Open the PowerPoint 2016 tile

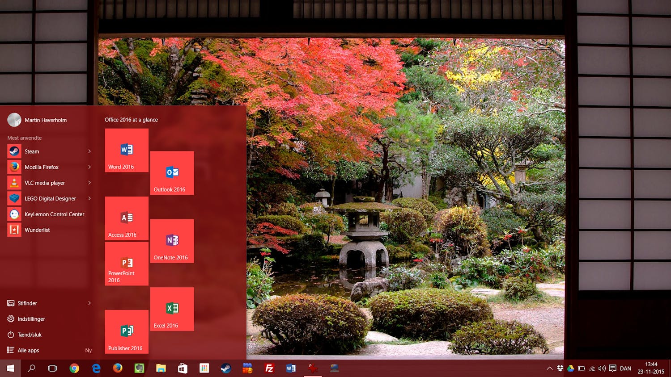click(x=126, y=264)
